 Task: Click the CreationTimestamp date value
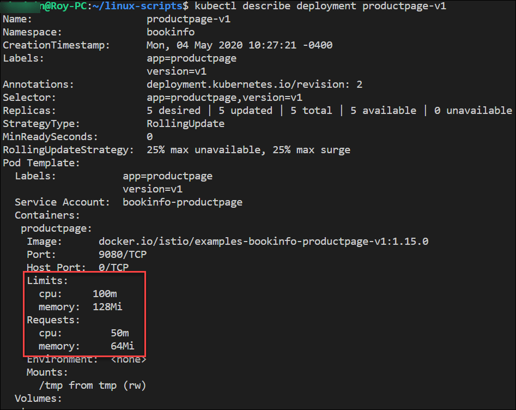[240, 45]
